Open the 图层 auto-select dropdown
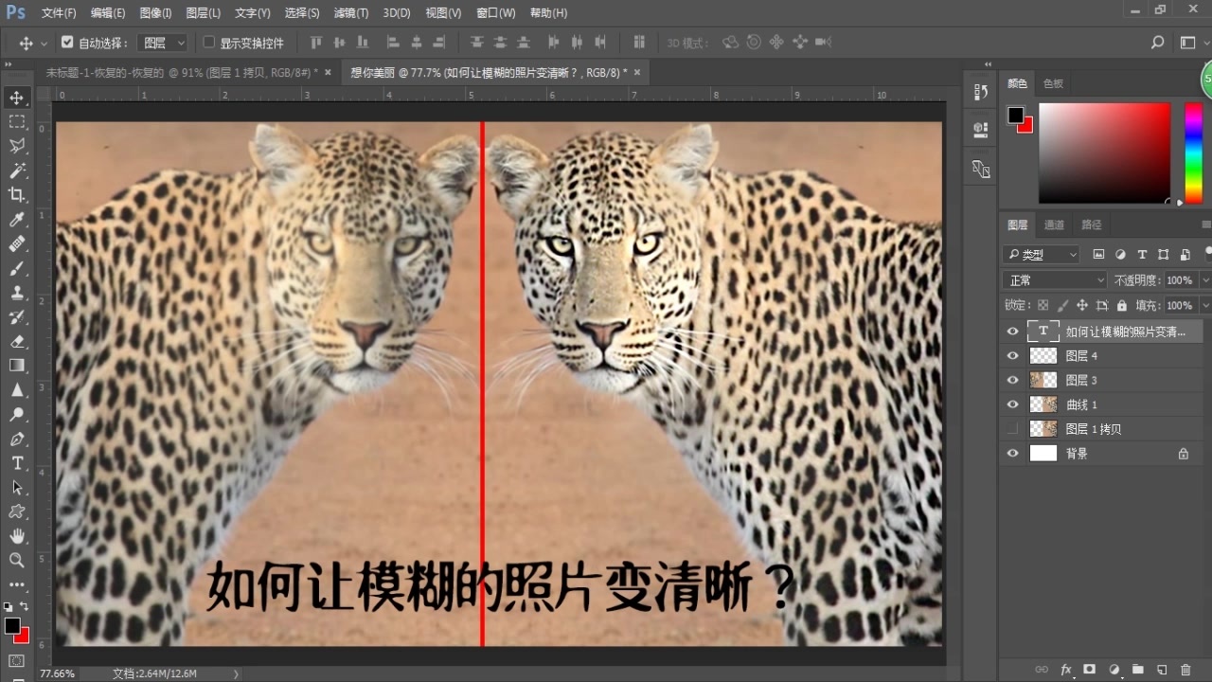The height and width of the screenshot is (682, 1212). pyautogui.click(x=163, y=43)
